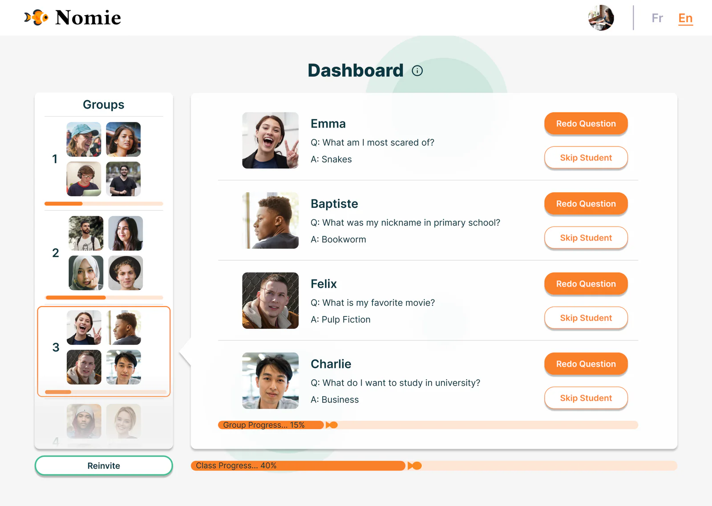Click the Group Progress 15% bar
Image resolution: width=712 pixels, height=506 pixels.
point(428,425)
